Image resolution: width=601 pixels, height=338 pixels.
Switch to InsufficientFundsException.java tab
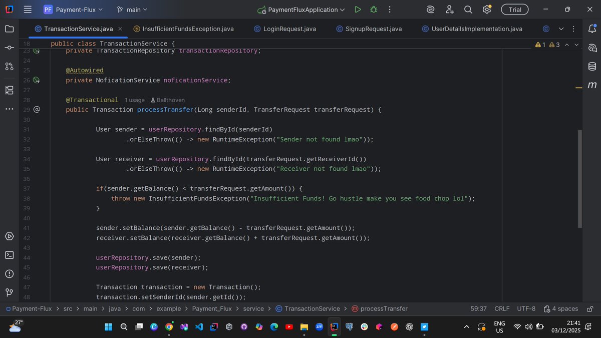coord(183,29)
